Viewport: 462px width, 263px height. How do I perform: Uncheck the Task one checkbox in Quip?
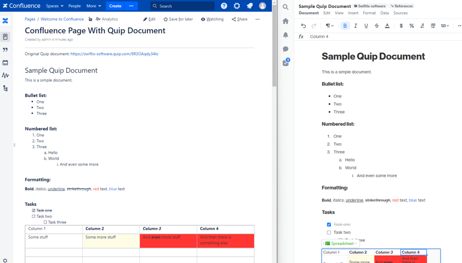329,224
